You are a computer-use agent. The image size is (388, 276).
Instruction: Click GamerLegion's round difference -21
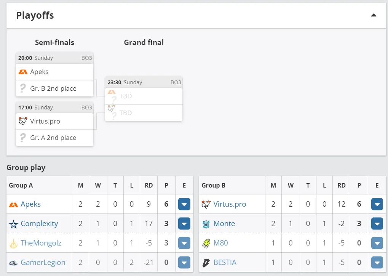tap(149, 262)
